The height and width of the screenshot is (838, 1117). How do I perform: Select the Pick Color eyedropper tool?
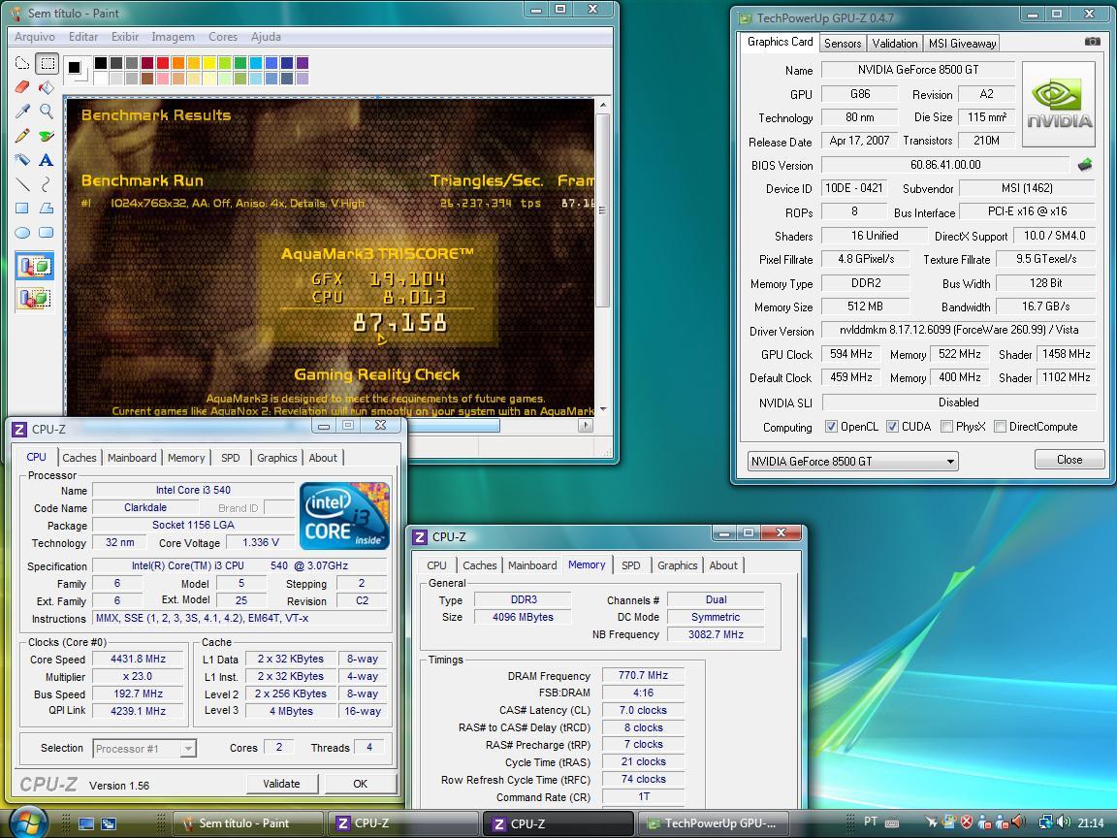coord(22,111)
